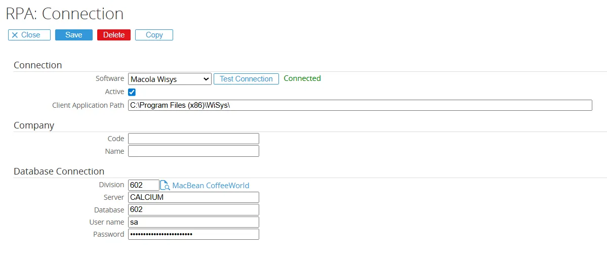Edit the Client Application Path field
607x259 pixels.
(x=360, y=105)
